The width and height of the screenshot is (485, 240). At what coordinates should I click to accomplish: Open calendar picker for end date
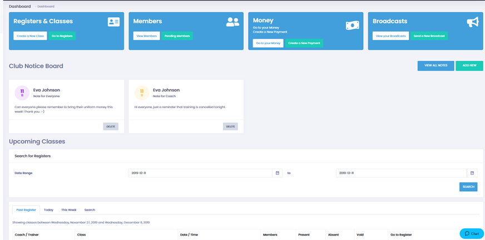tap(472, 173)
